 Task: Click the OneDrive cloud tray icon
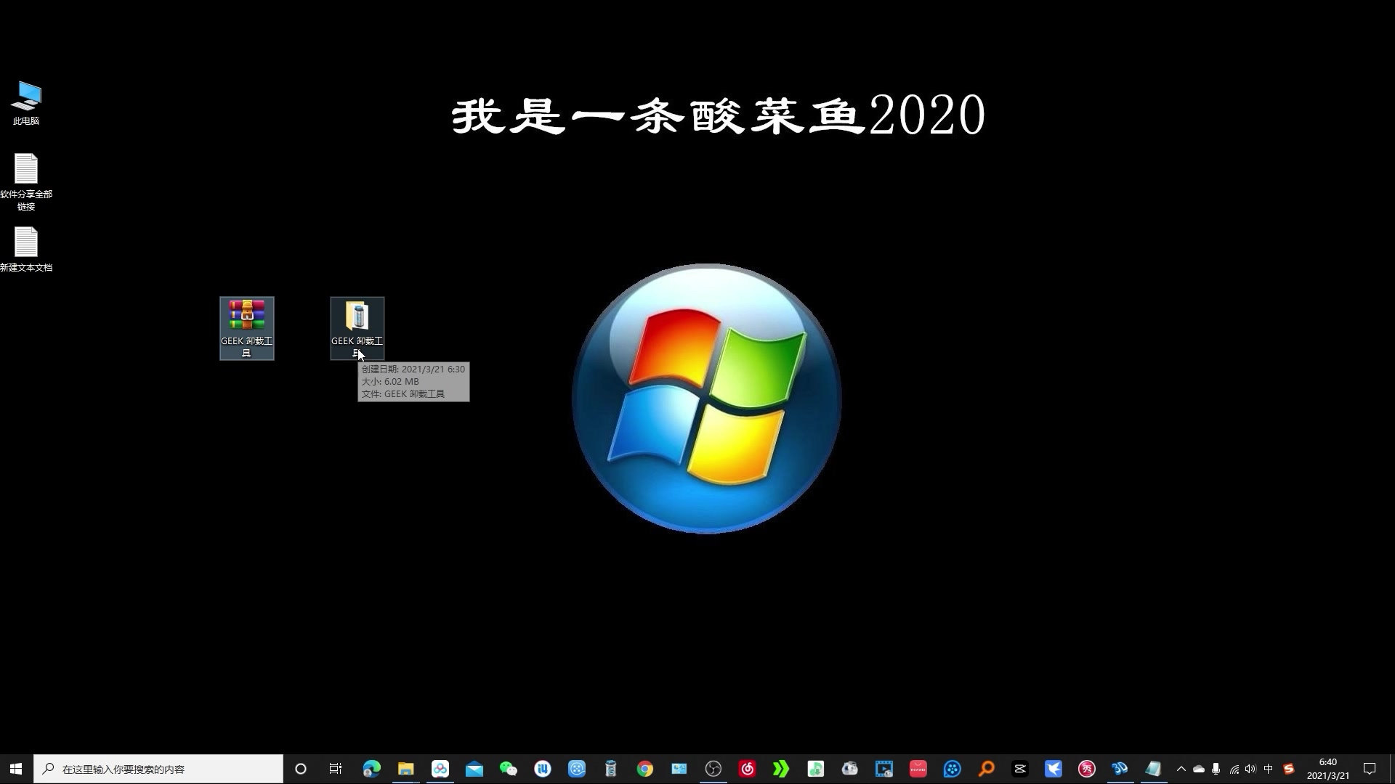[1199, 769]
